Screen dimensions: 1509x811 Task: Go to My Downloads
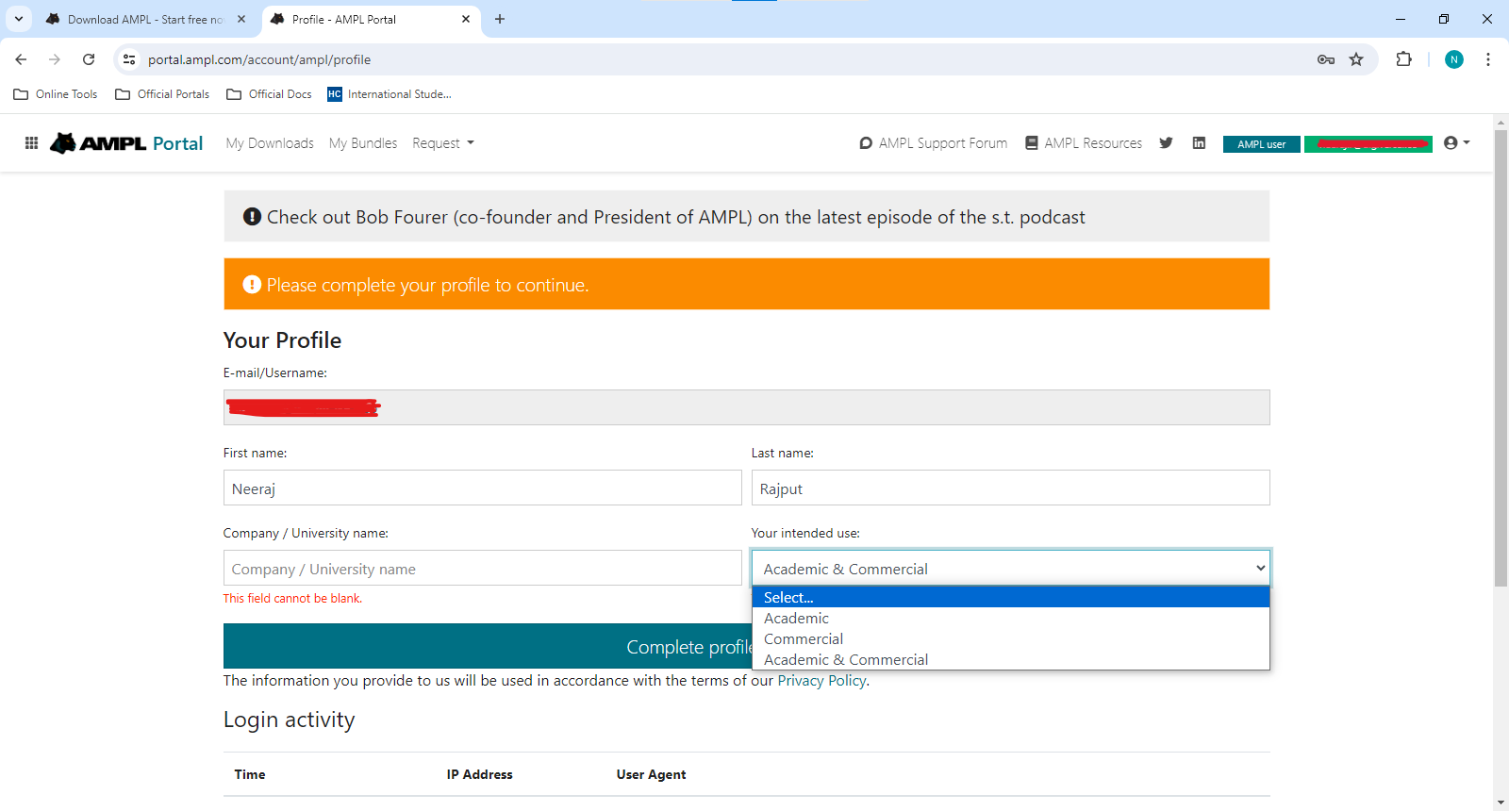coord(270,143)
